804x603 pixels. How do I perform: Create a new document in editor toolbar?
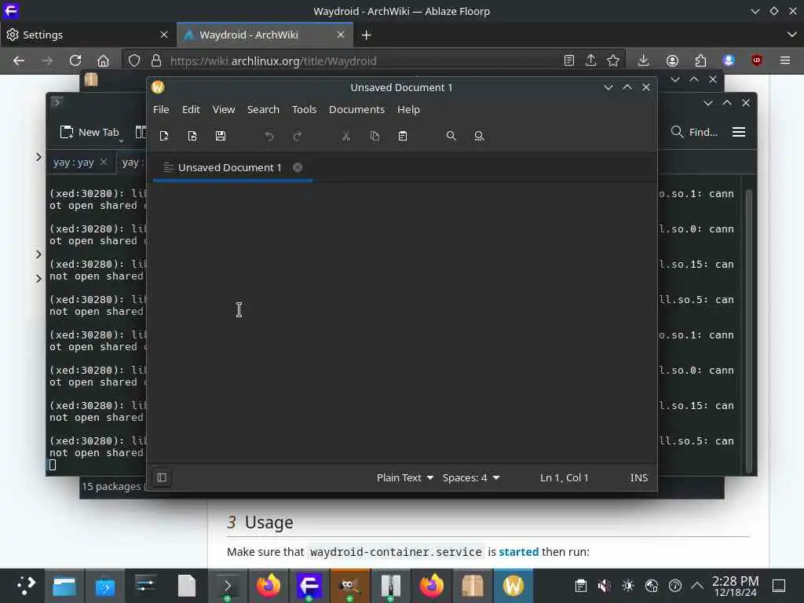click(164, 136)
